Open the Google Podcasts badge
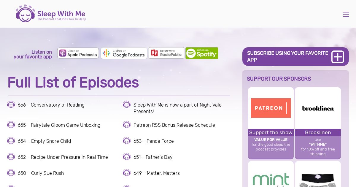 [124, 53]
